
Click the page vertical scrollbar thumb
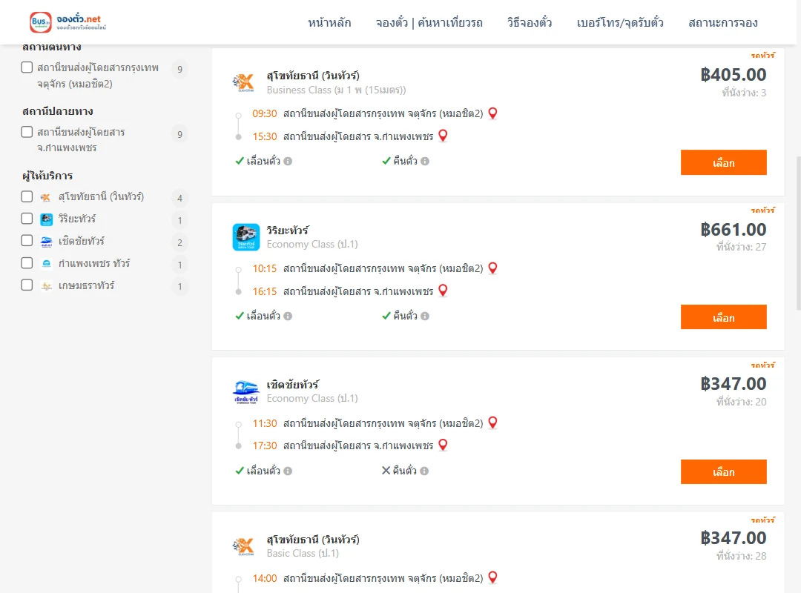coord(799,233)
